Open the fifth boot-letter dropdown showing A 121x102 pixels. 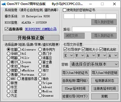tap(113, 55)
